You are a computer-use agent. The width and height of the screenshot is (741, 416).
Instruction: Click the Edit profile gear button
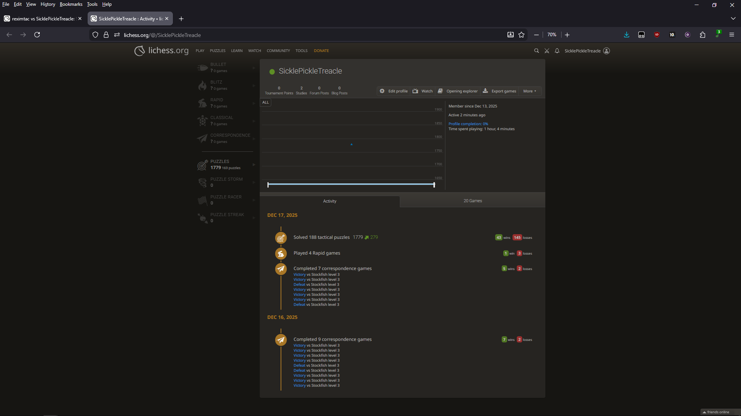(394, 91)
